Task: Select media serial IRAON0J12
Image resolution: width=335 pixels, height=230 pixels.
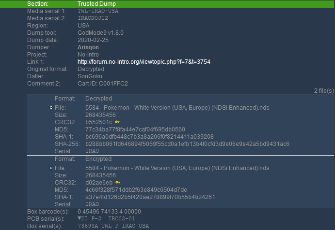Action: pos(93,18)
